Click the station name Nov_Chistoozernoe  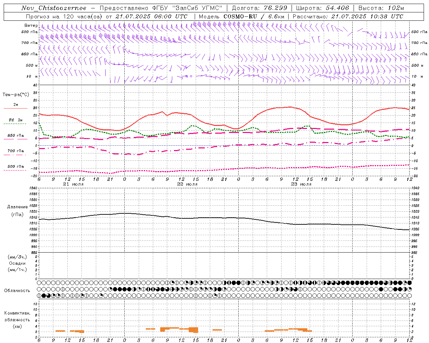coord(54,8)
